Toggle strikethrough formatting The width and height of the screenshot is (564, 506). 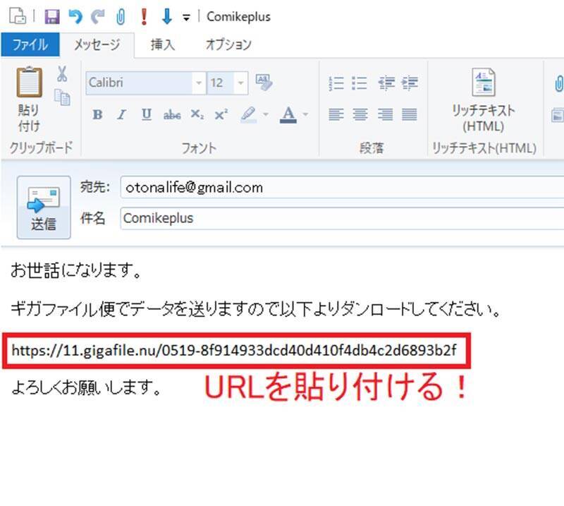pos(172,114)
